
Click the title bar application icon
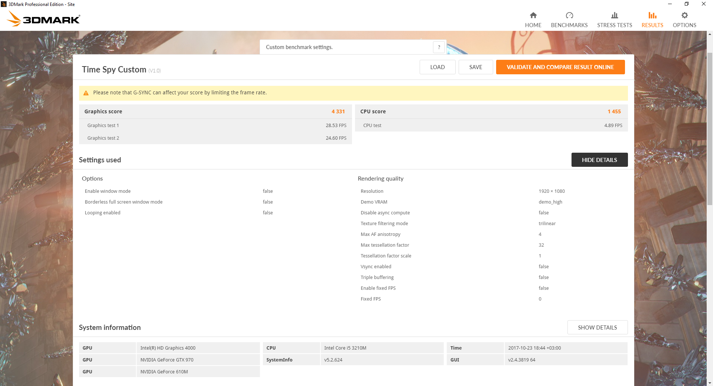pos(4,4)
